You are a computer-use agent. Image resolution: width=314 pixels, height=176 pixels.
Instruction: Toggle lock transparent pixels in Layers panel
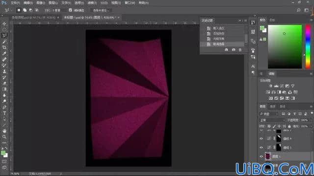[x=269, y=126]
